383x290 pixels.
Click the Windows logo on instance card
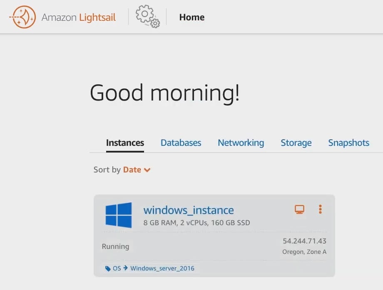coord(119,215)
